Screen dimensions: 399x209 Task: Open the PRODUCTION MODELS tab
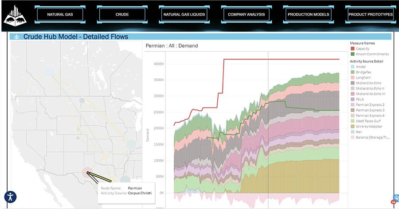(309, 15)
